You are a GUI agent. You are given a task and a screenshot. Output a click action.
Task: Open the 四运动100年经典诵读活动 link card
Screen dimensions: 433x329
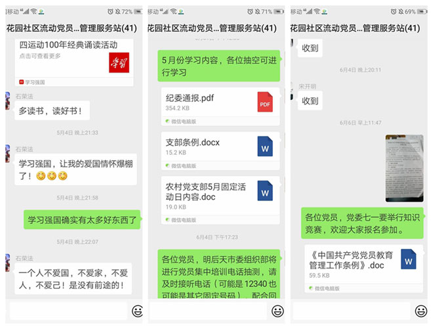[74, 62]
